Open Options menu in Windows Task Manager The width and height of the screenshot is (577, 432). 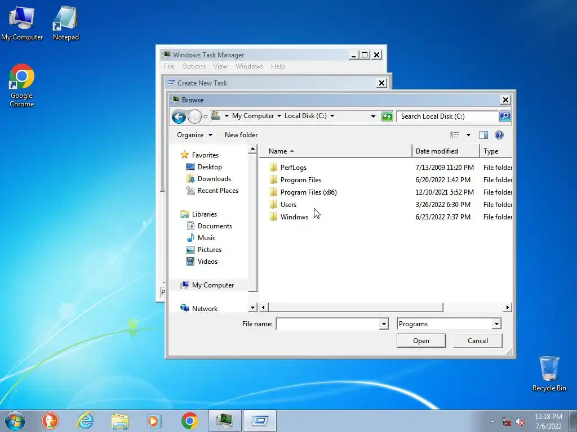tap(194, 66)
